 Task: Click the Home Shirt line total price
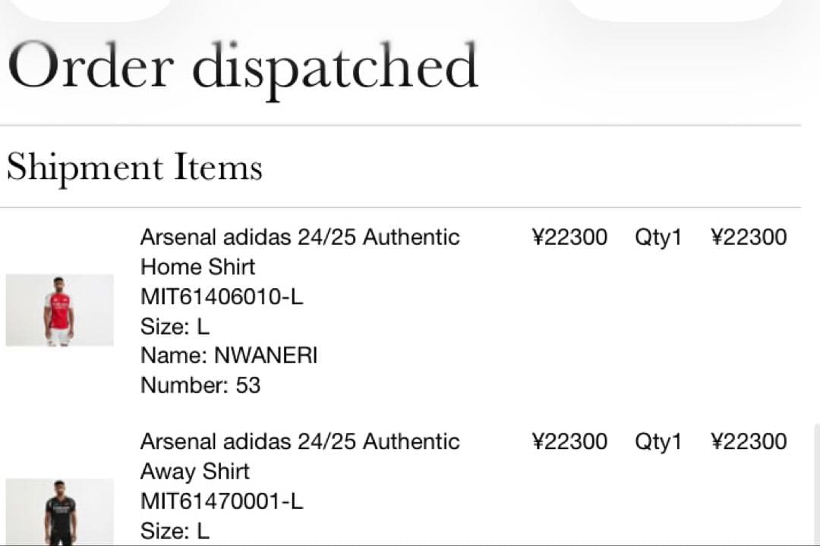click(749, 237)
